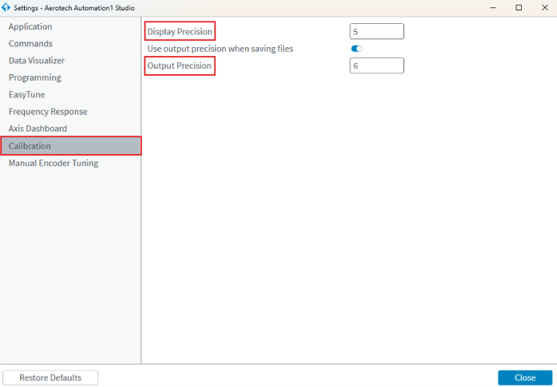
Task: Click the Aerotech logo in title bar
Action: coord(6,7)
